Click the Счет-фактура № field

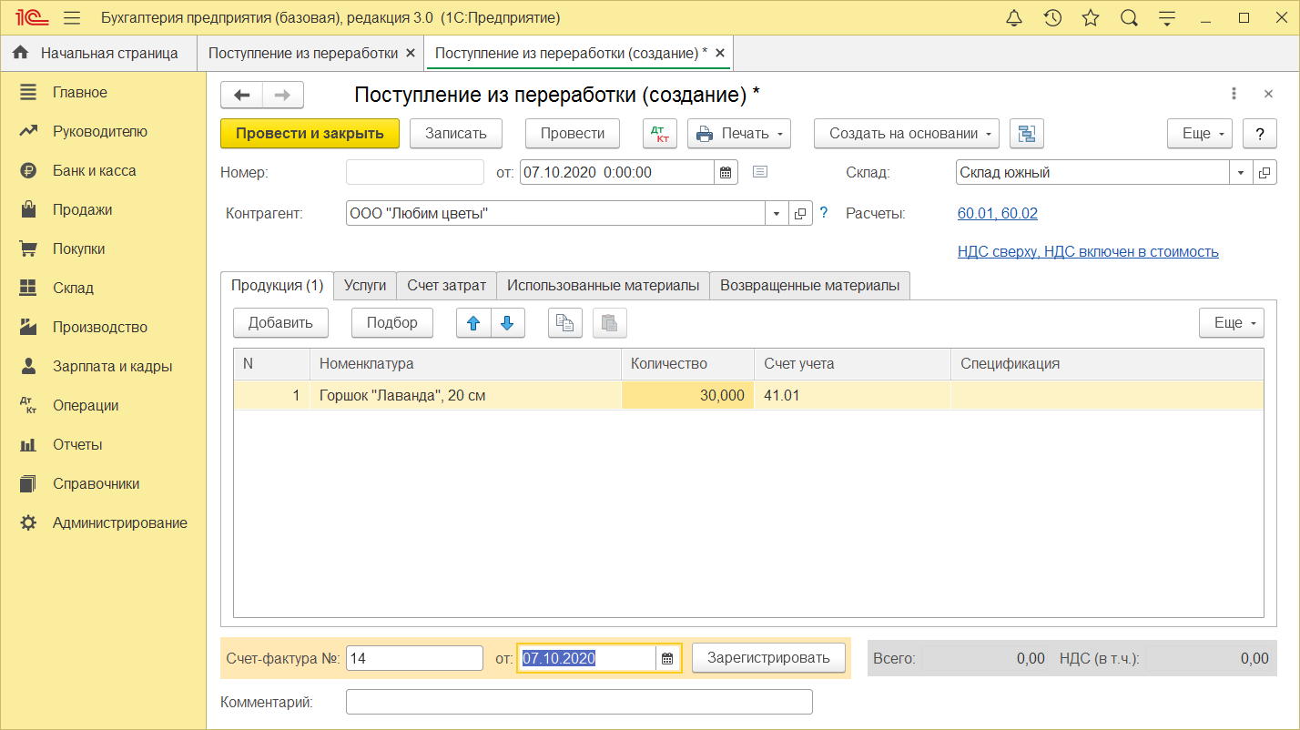(x=415, y=658)
